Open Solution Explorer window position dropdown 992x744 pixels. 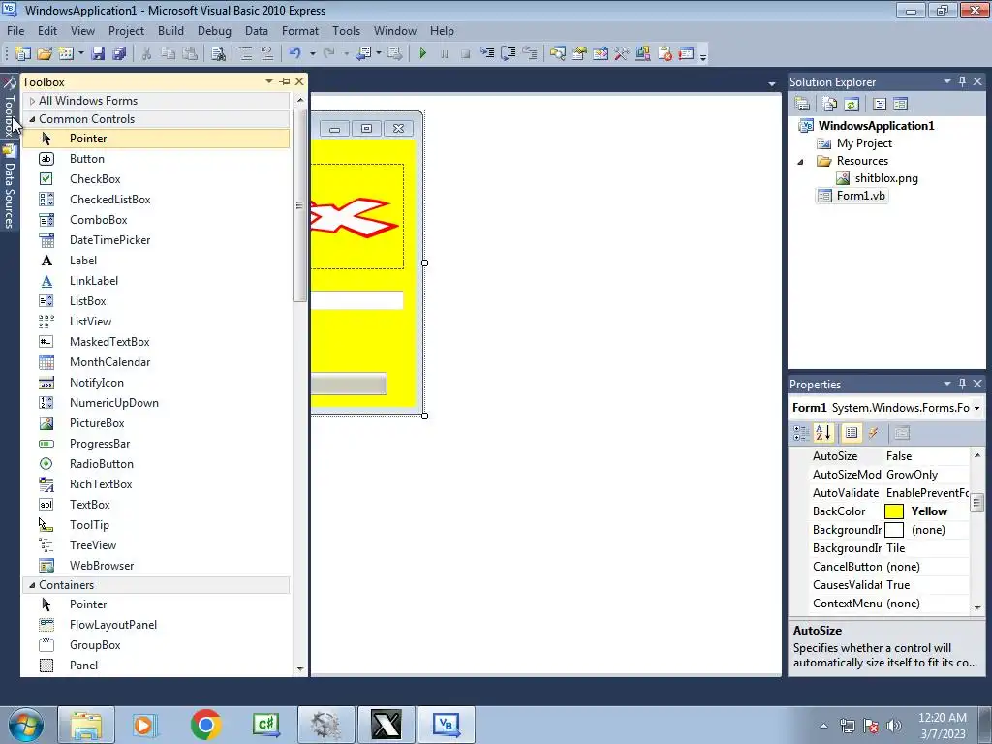947,81
